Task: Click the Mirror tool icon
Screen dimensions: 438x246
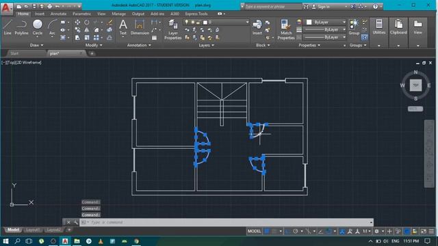Action: [87, 30]
